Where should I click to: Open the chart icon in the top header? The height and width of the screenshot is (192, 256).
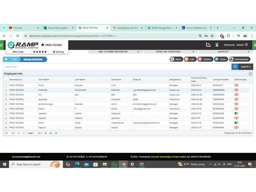tap(208, 45)
